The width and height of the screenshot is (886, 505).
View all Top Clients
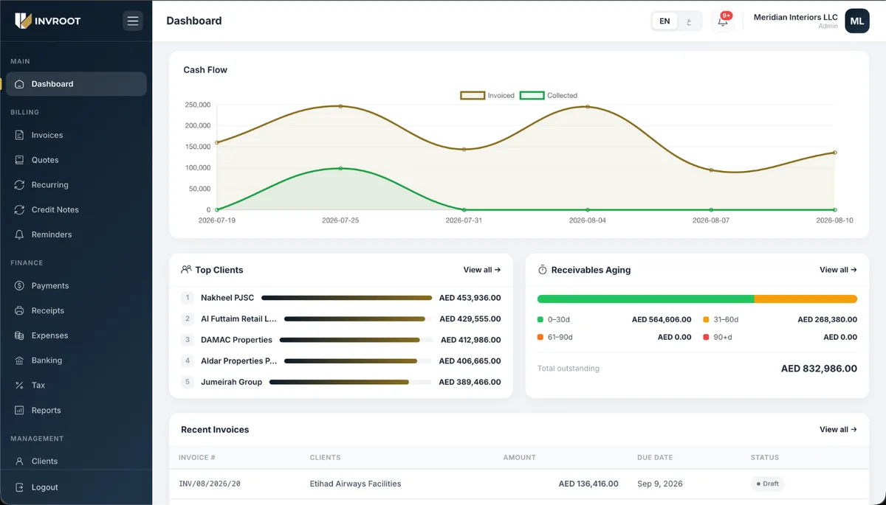click(482, 270)
